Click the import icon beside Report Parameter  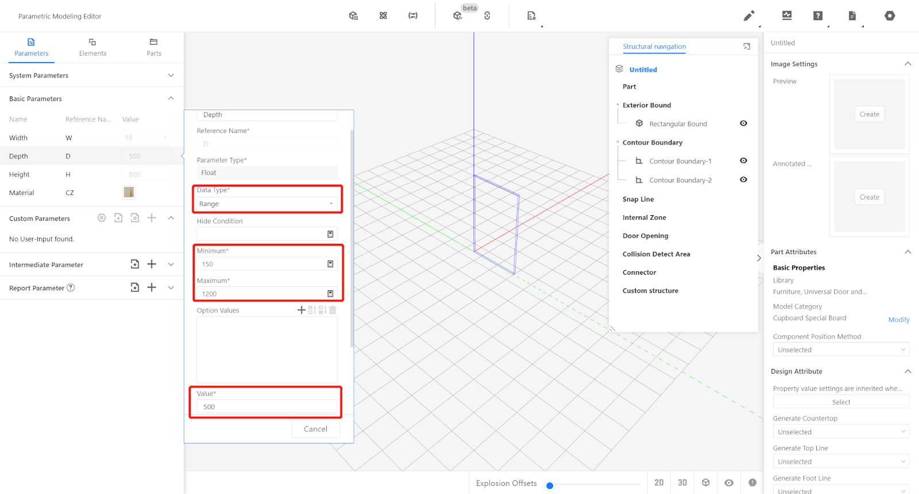point(134,287)
